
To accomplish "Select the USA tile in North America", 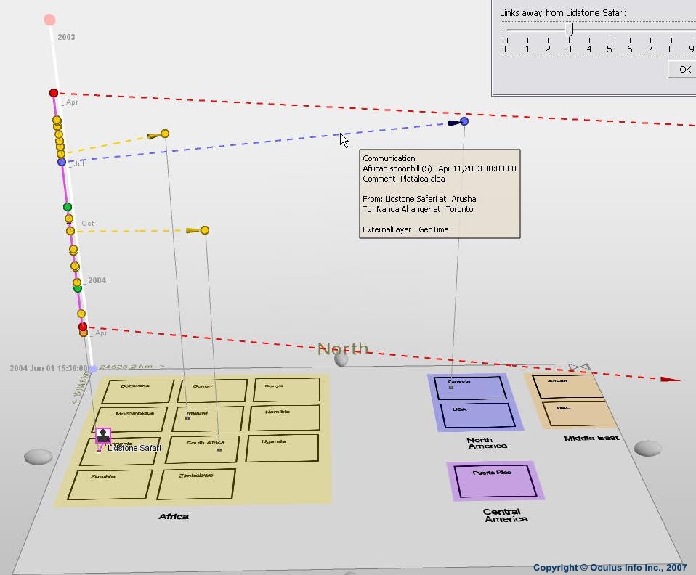I will point(478,416).
